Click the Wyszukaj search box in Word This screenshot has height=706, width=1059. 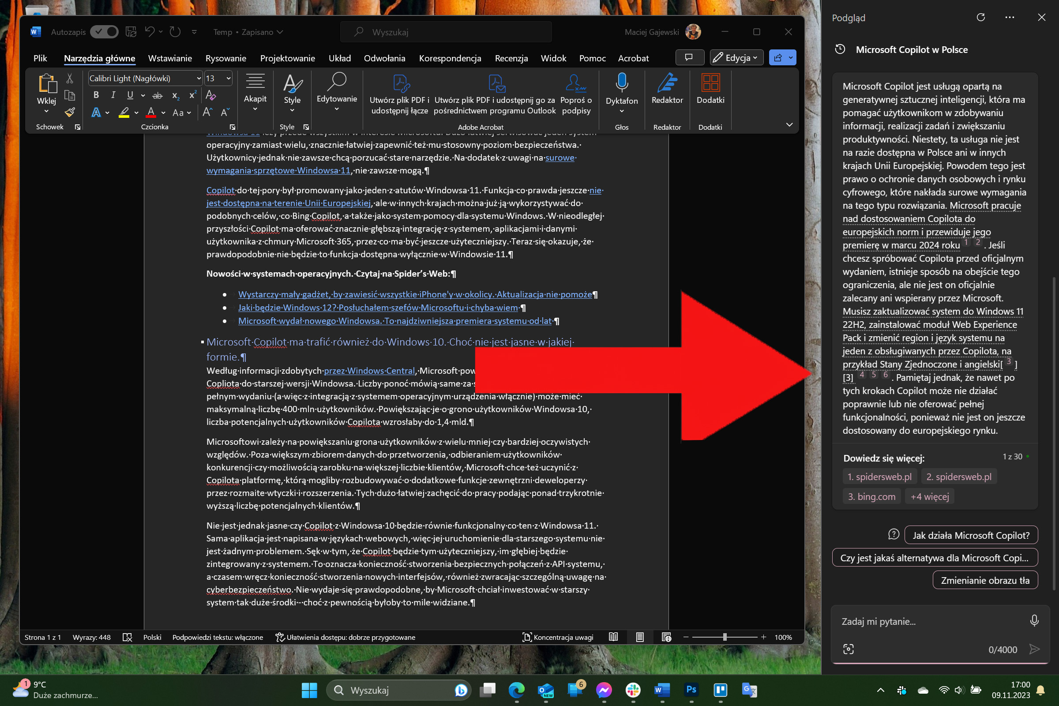tap(446, 32)
